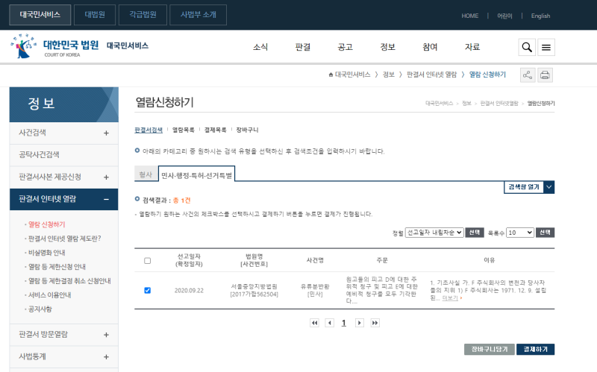Image resolution: width=597 pixels, height=372 pixels.
Task: Expand the 검색창 열기 arrow
Action: (x=549, y=187)
